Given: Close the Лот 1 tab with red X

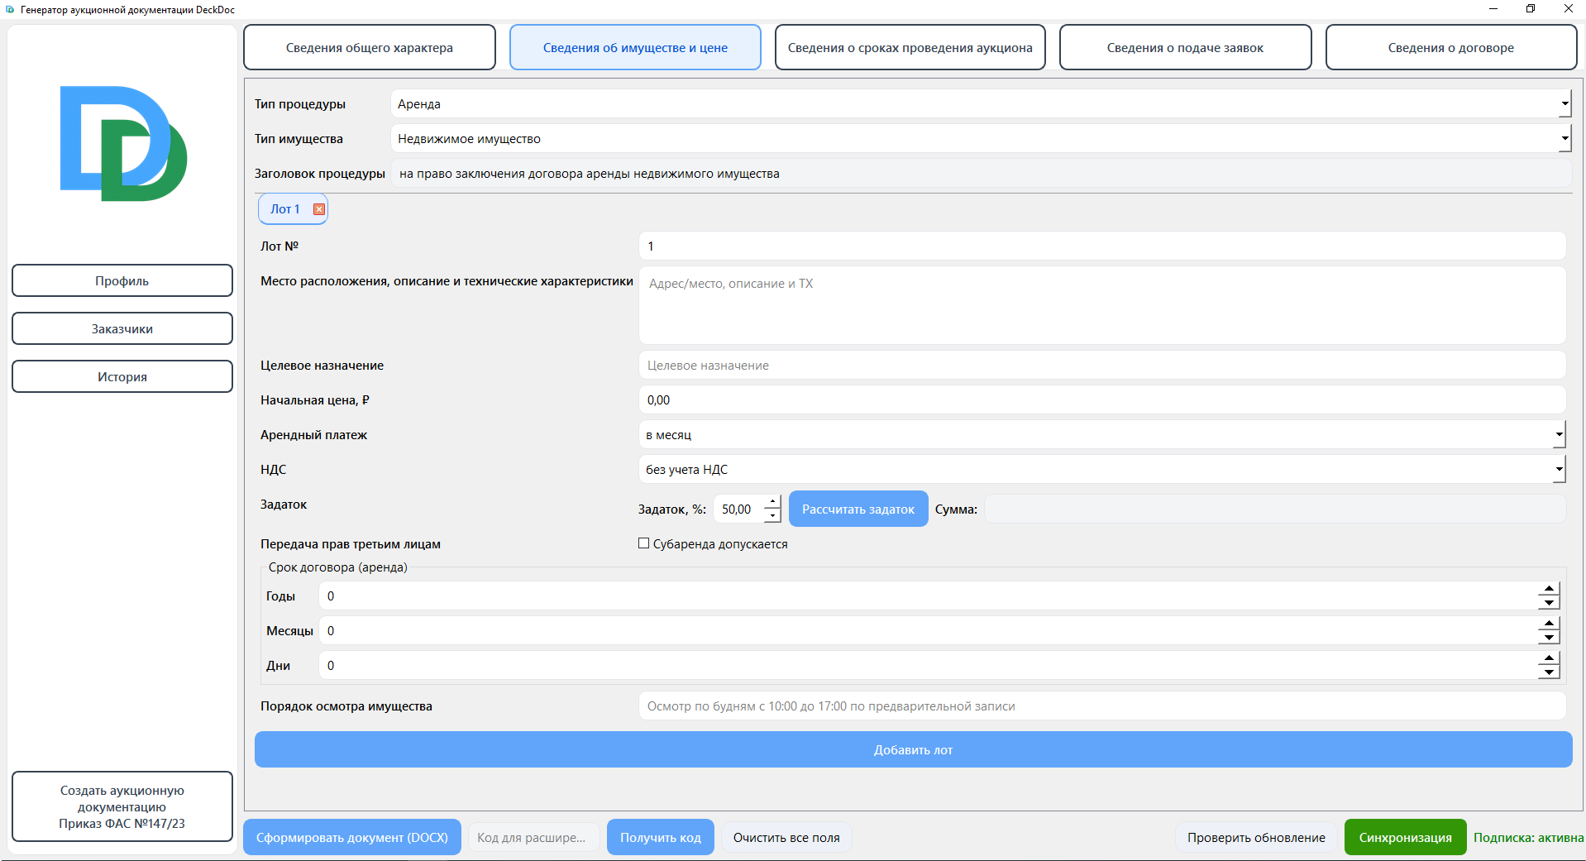Looking at the screenshot, I should [x=319, y=209].
